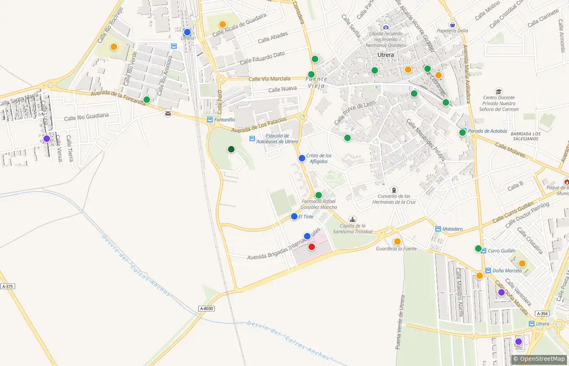Click the A-8030 road shield
The width and height of the screenshot is (569, 366).
click(206, 309)
